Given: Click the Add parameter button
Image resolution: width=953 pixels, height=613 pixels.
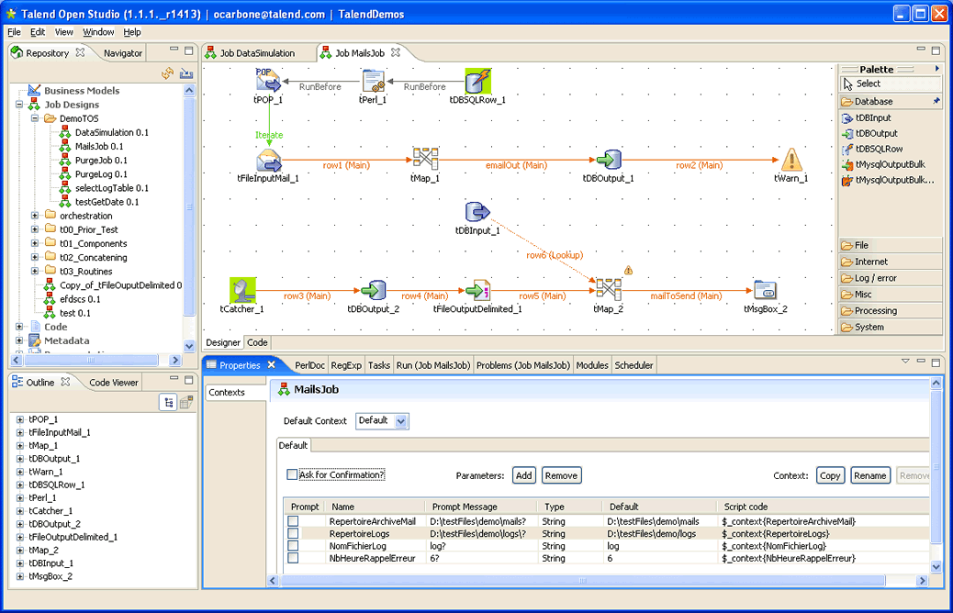Looking at the screenshot, I should (524, 475).
